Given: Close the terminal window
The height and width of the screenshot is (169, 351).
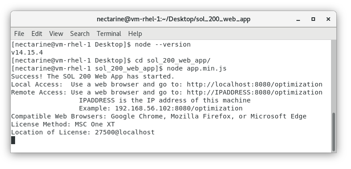Looking at the screenshot, I should coord(328,19).
